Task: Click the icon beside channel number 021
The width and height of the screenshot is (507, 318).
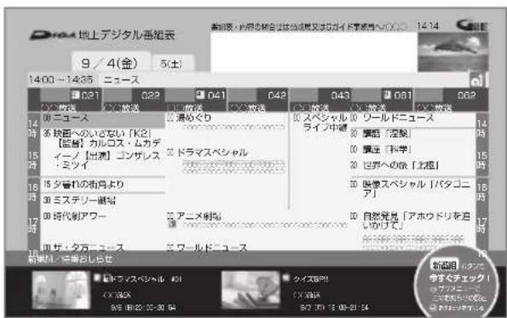Action: 75,95
